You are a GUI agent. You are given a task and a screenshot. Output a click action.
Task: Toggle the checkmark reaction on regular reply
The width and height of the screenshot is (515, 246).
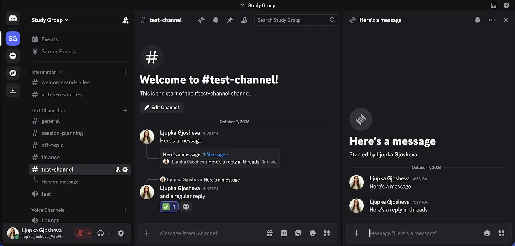click(169, 207)
